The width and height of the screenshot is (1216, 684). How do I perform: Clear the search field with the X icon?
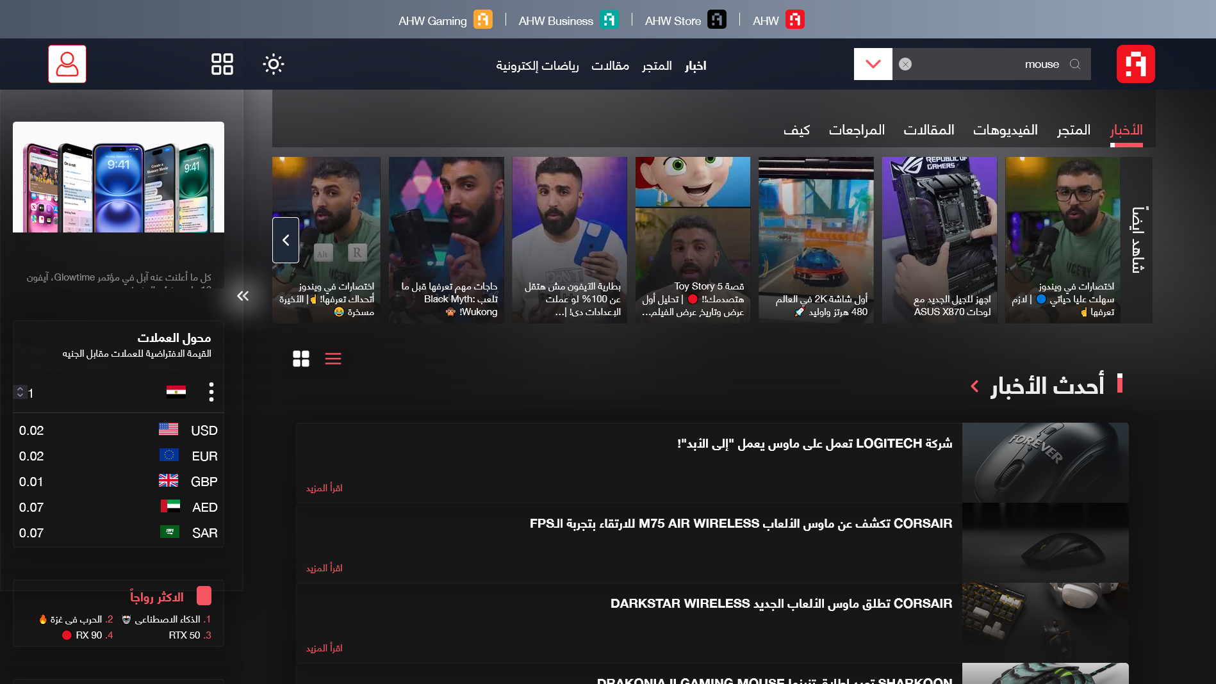click(905, 64)
